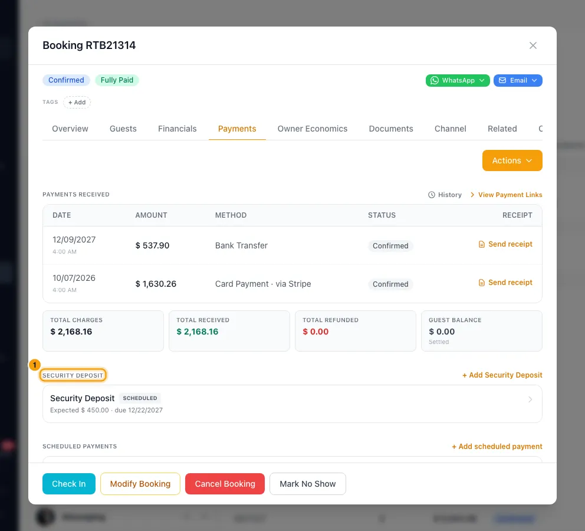Image resolution: width=585 pixels, height=531 pixels.
Task: Click the Cancel Booking button
Action: 225,484
